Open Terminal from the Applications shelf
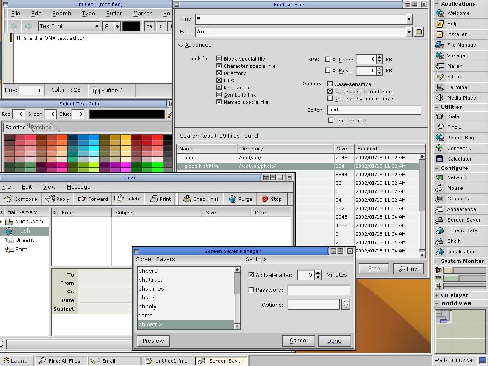This screenshot has width=488, height=366. coord(457,87)
